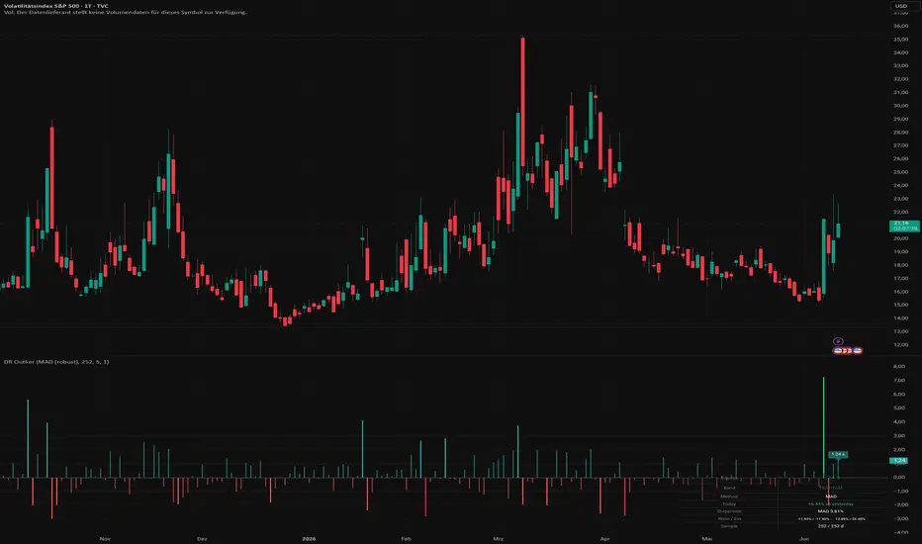
Task: Click the Mrz label on time axis
Action: click(498, 539)
